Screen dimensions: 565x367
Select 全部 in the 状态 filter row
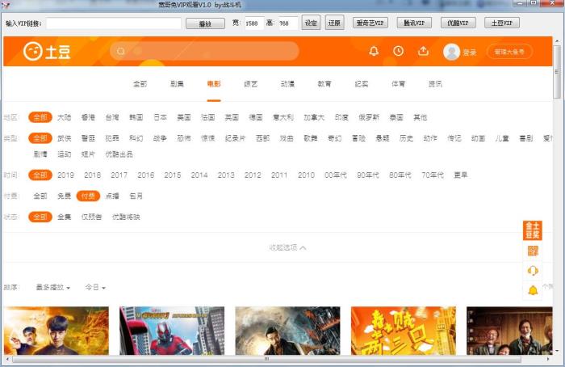40,217
